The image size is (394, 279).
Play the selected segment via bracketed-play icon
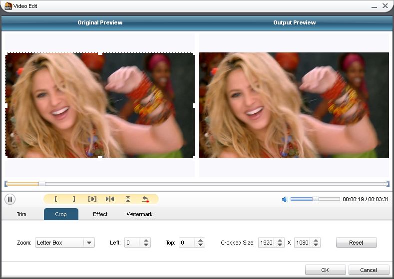92,199
